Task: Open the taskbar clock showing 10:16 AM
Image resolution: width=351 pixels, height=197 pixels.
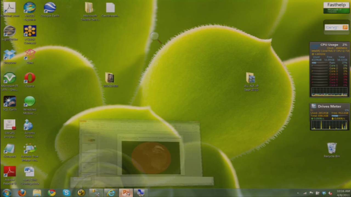Action: (343, 193)
